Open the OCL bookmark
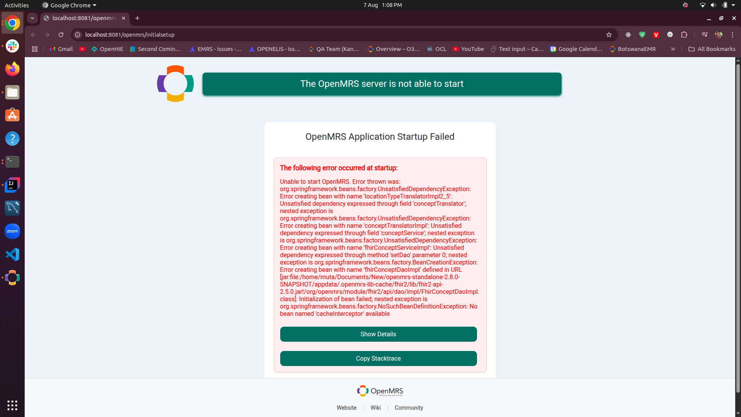The height and width of the screenshot is (417, 741). point(436,49)
